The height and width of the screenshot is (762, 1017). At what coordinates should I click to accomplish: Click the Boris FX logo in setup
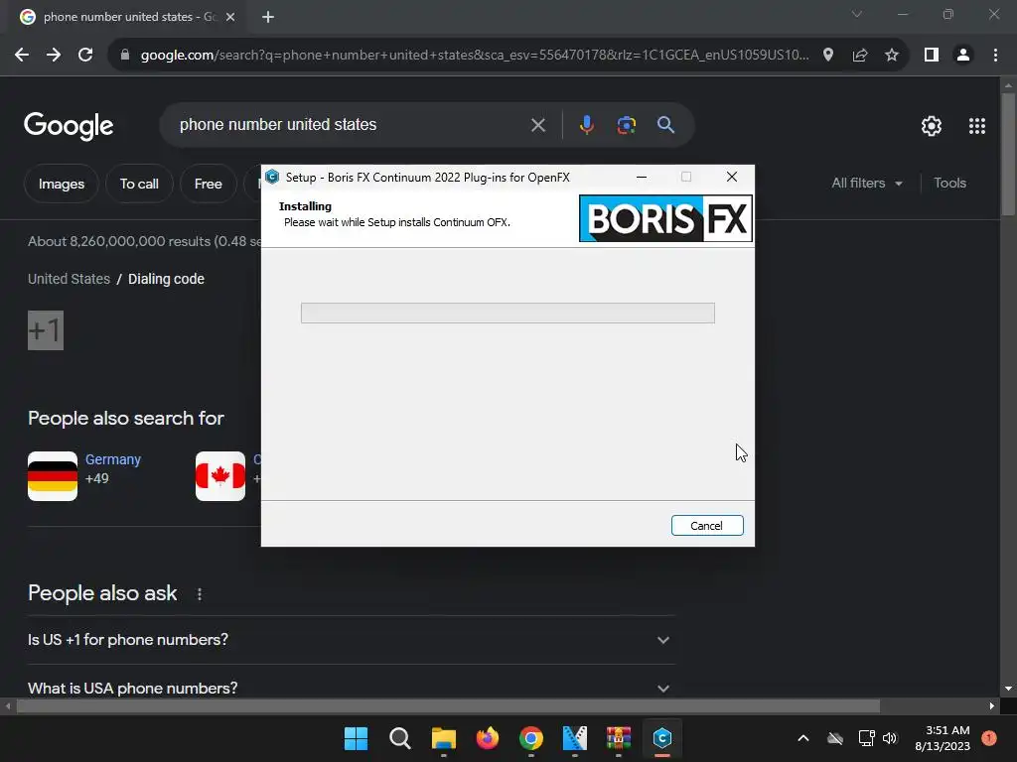[x=665, y=219]
